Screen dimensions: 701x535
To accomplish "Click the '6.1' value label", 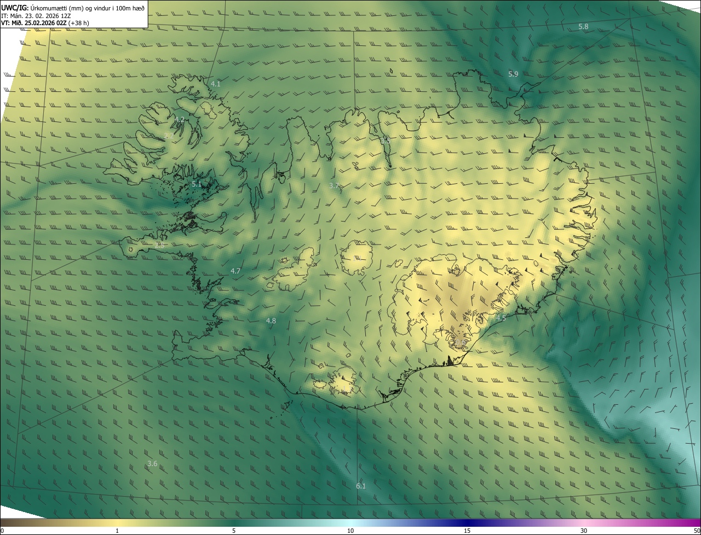I will [360, 486].
